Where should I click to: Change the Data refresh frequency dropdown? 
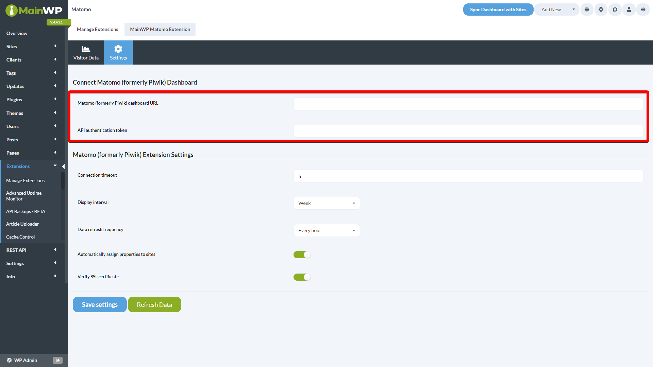(326, 230)
